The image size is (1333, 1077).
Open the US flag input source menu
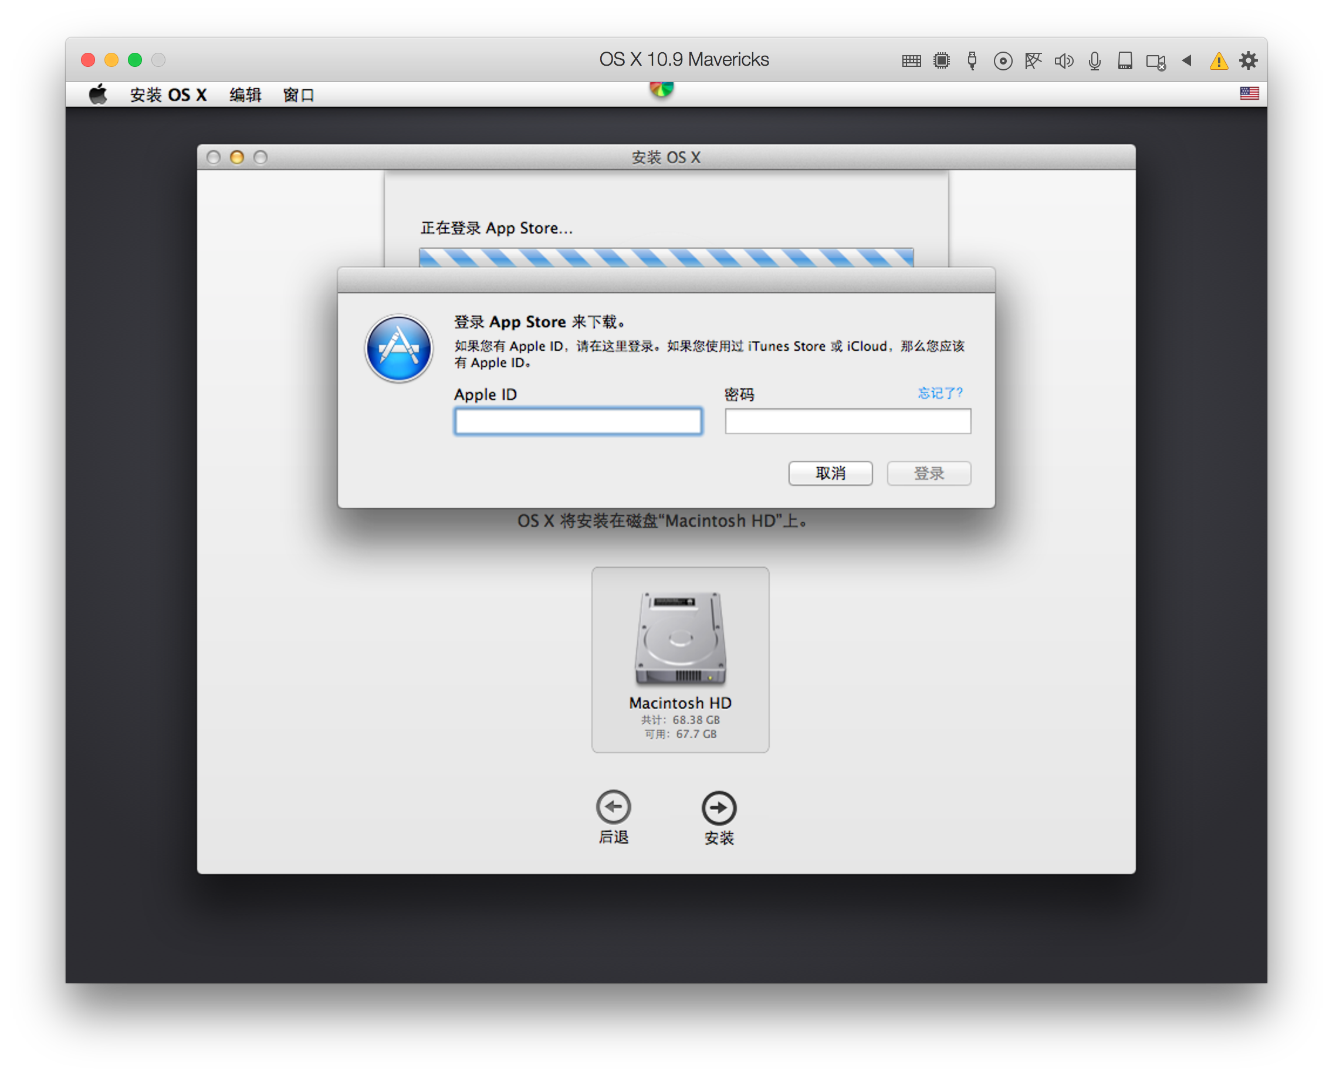pyautogui.click(x=1249, y=94)
